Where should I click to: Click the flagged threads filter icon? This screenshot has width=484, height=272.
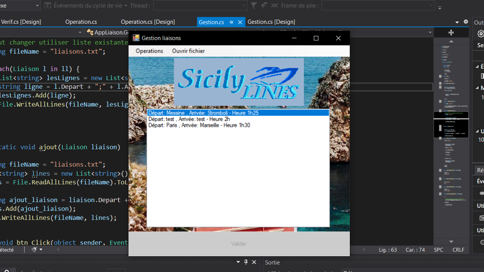[264, 5]
